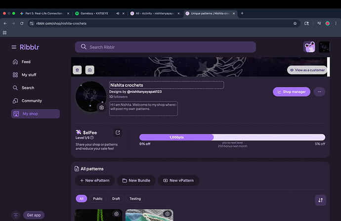Screen dimensions: 341x221
Task: Open a new browser tab
Action: (242, 13)
